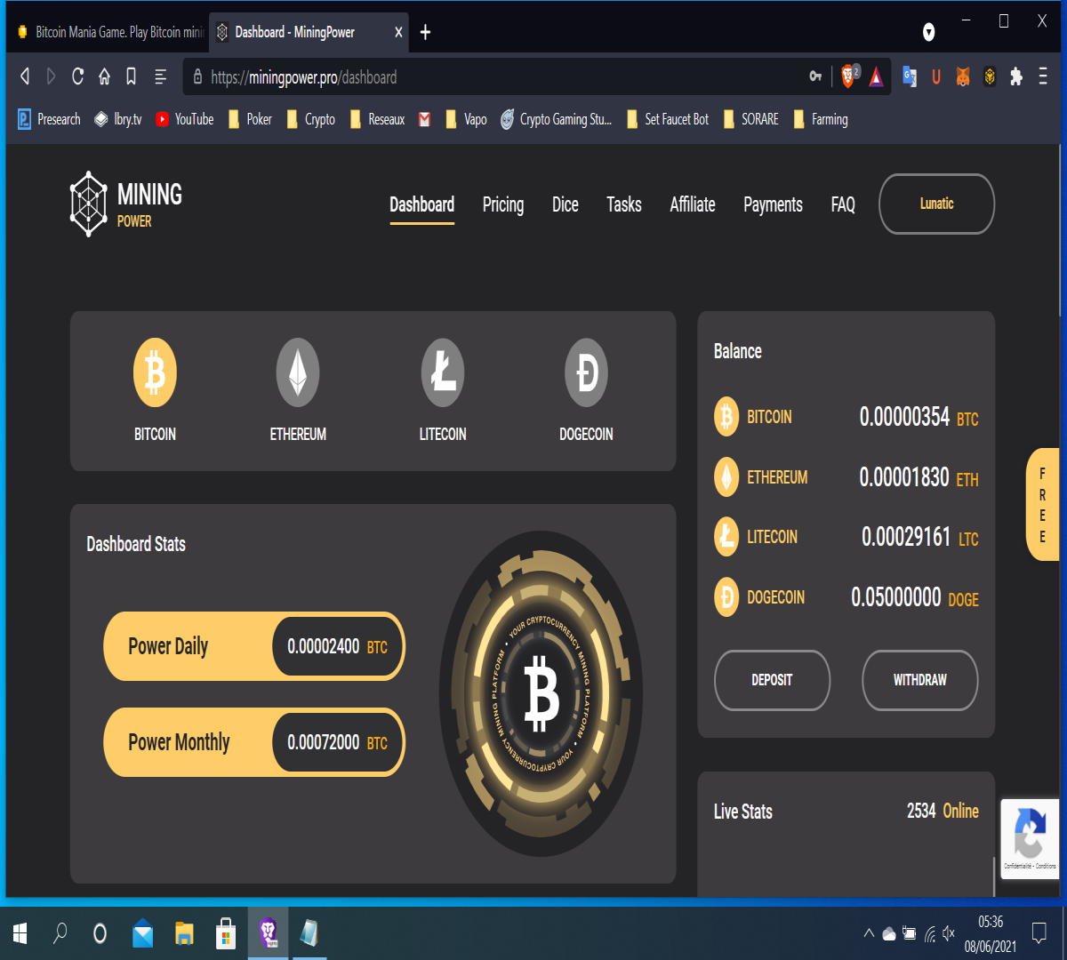The image size is (1067, 960).
Task: Pick the Dogecoin coin icon
Action: (586, 372)
